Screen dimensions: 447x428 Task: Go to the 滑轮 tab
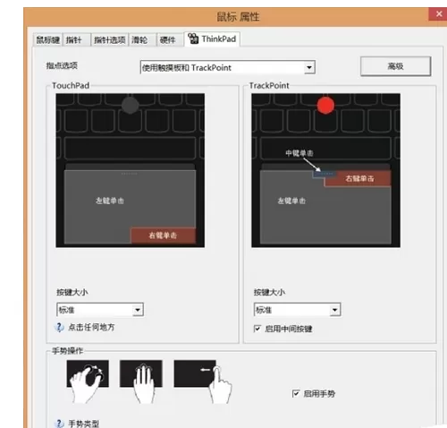pyautogui.click(x=142, y=39)
